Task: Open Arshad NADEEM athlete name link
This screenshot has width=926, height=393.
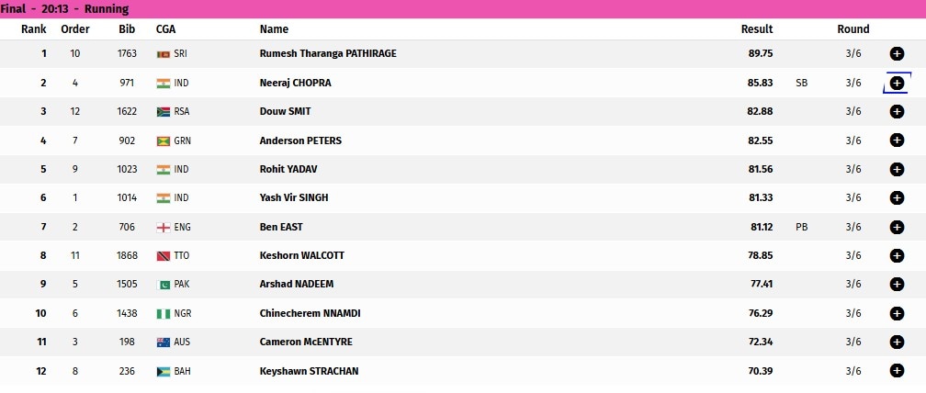Action: click(297, 284)
